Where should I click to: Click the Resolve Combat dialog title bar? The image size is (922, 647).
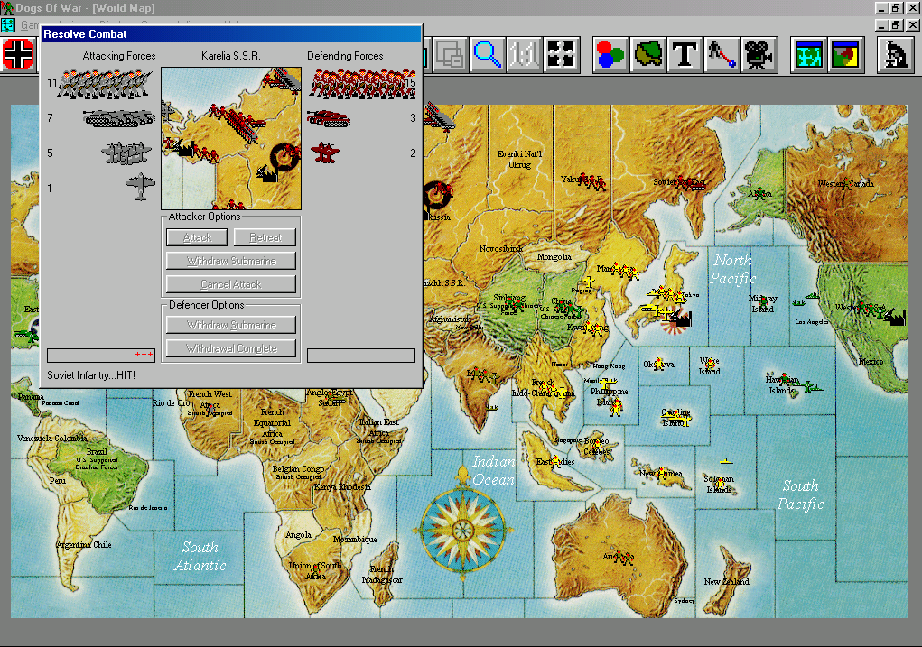[232, 34]
